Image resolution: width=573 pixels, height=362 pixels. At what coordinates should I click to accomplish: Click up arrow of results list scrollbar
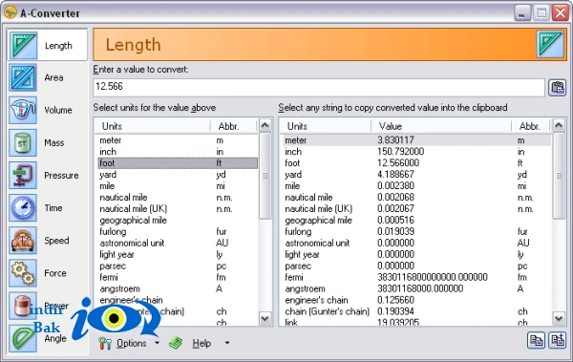pyautogui.click(x=559, y=125)
